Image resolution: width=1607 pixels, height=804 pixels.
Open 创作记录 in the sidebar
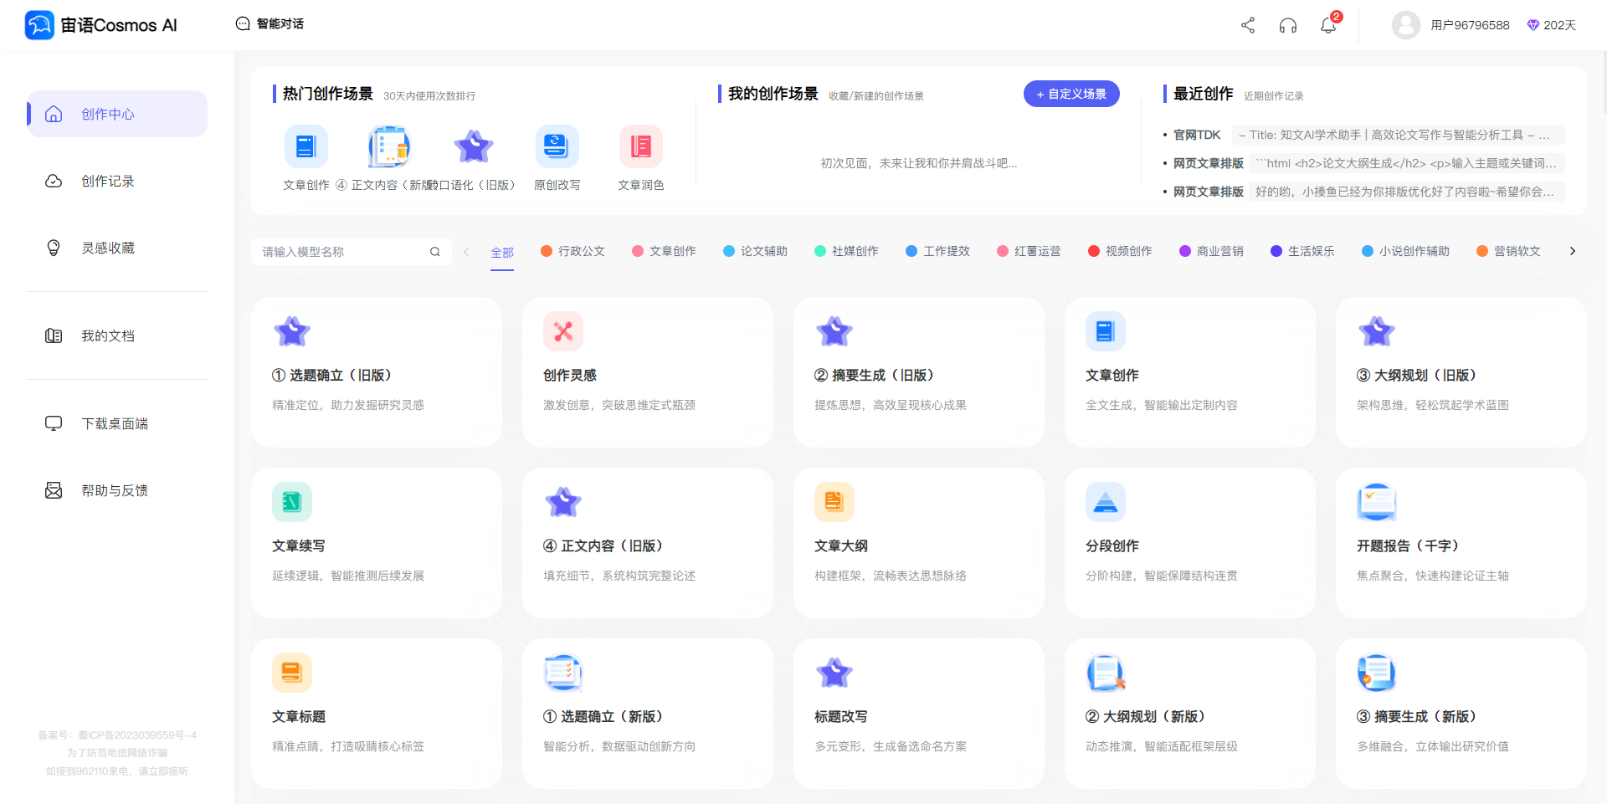(117, 181)
